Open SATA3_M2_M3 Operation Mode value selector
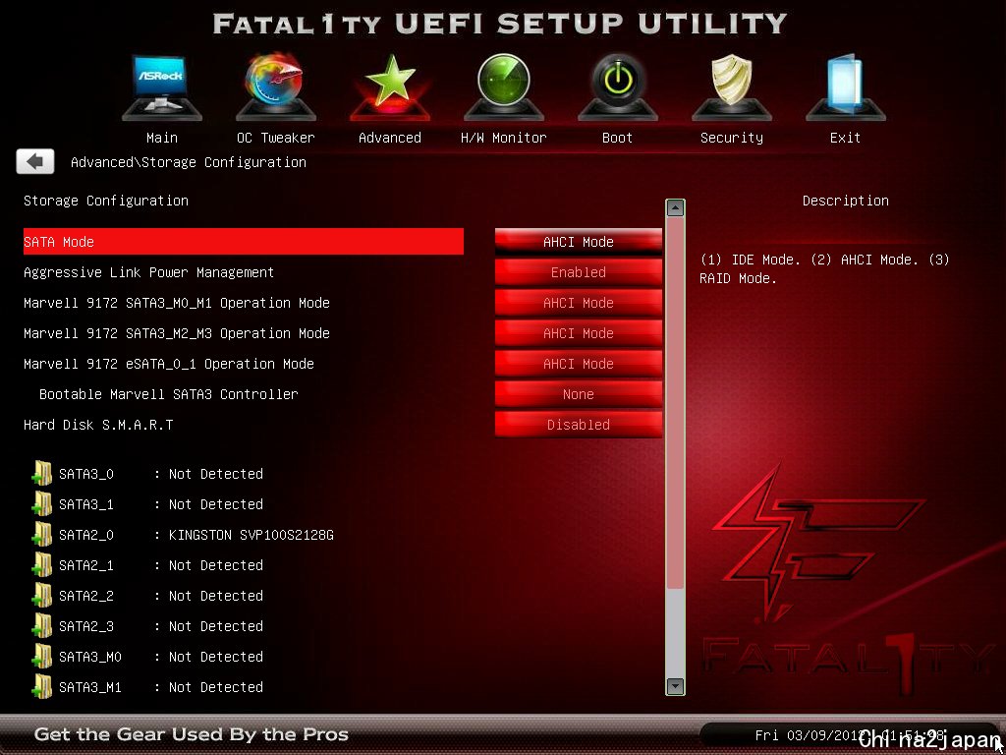 (x=578, y=333)
